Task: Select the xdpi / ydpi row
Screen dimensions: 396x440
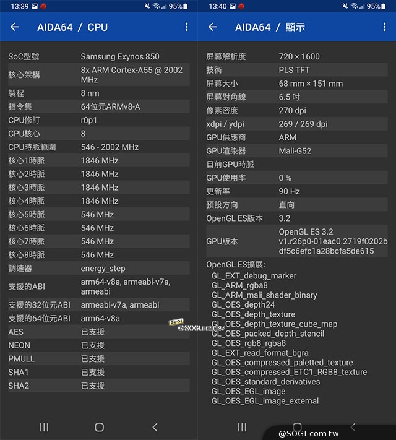Action: (x=297, y=124)
